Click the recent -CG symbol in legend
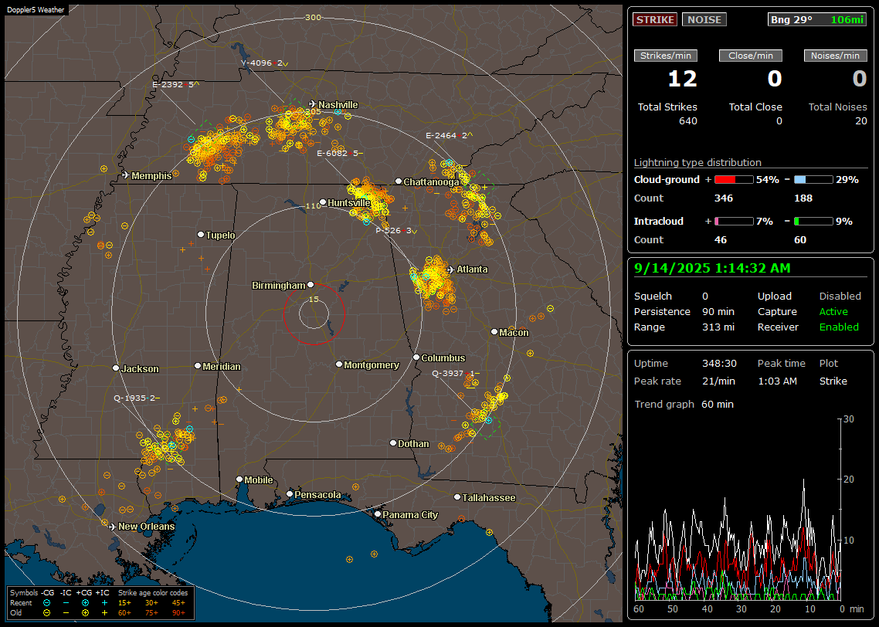Screen dimensions: 879x627 pyautogui.click(x=46, y=603)
